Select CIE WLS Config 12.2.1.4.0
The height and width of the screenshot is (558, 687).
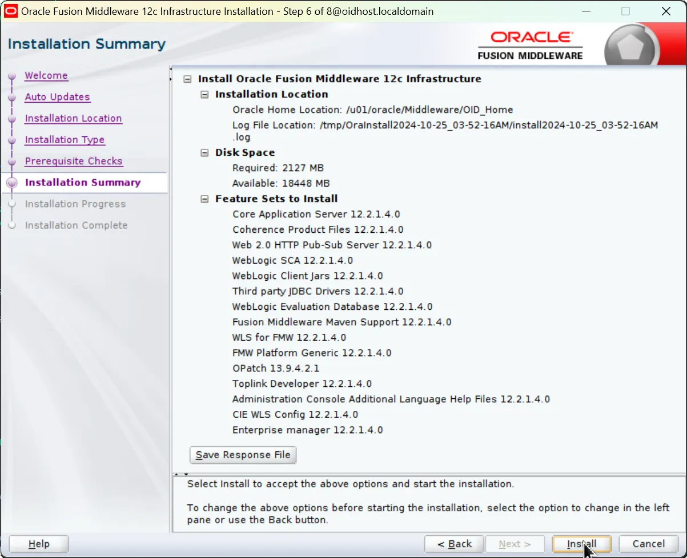295,415
